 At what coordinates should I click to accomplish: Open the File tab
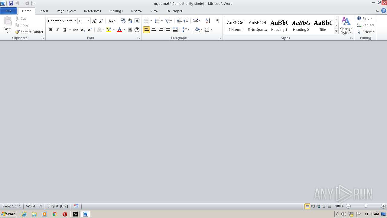[8, 11]
